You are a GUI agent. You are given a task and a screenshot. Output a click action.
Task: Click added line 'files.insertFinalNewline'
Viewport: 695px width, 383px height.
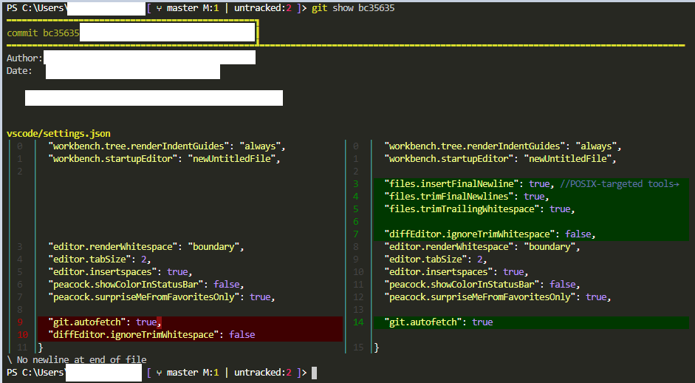(x=531, y=183)
